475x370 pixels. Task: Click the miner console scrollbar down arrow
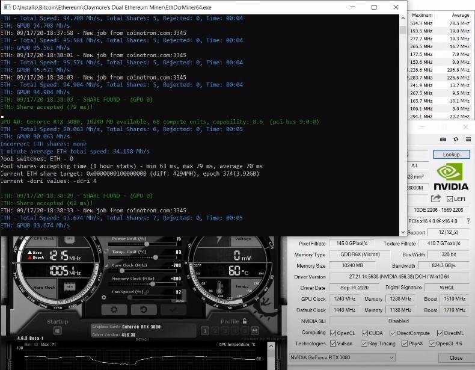[x=403, y=232]
